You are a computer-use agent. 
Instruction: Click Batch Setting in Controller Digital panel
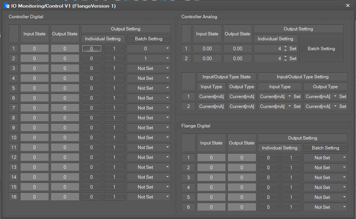(148, 39)
